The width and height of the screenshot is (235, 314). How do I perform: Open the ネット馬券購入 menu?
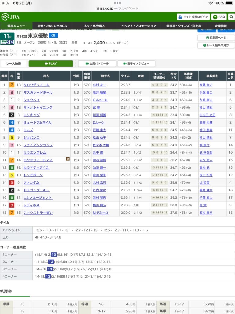pyautogui.click(x=94, y=26)
